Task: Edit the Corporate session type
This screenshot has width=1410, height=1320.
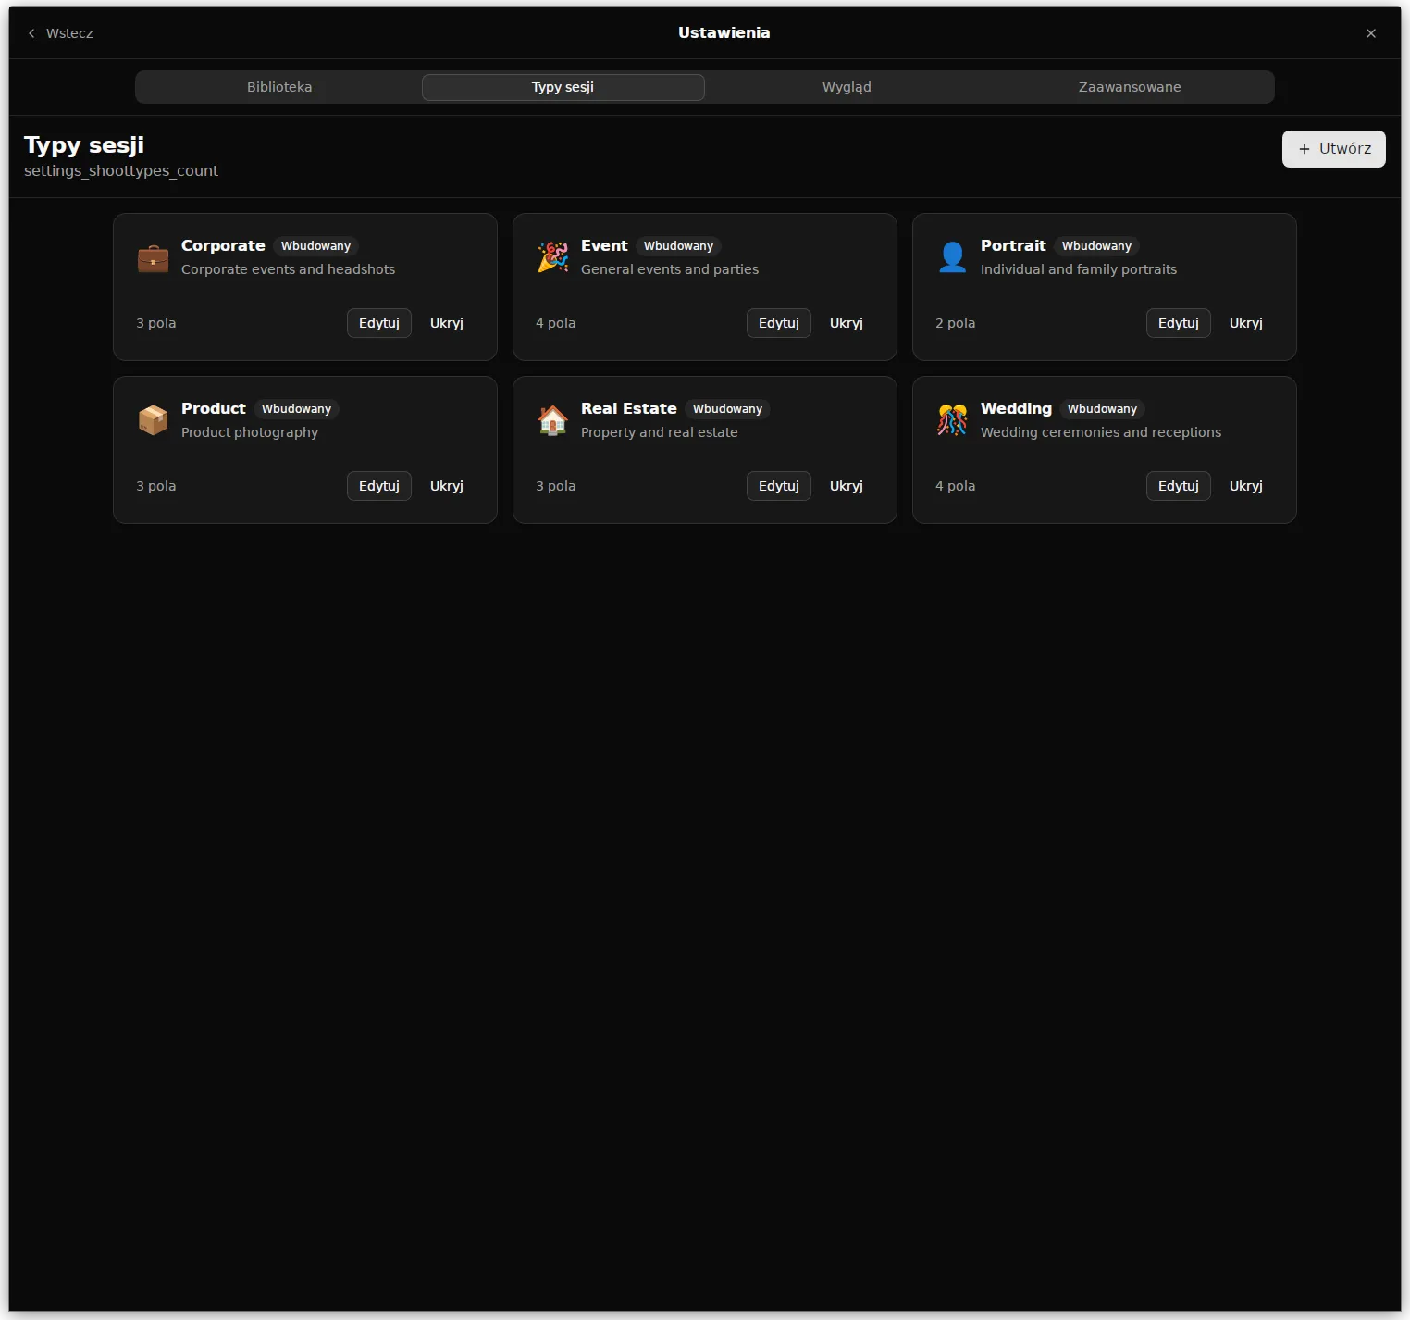Action: pyautogui.click(x=379, y=323)
